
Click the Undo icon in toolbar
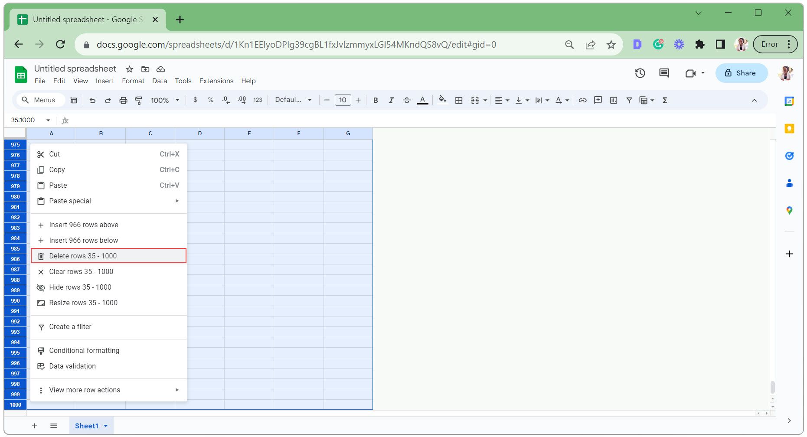92,100
